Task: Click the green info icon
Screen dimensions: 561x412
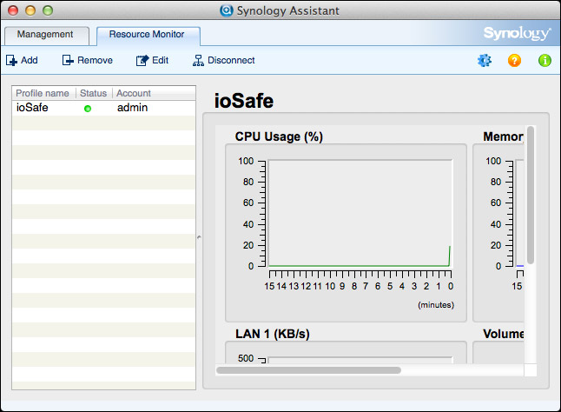Action: [544, 61]
